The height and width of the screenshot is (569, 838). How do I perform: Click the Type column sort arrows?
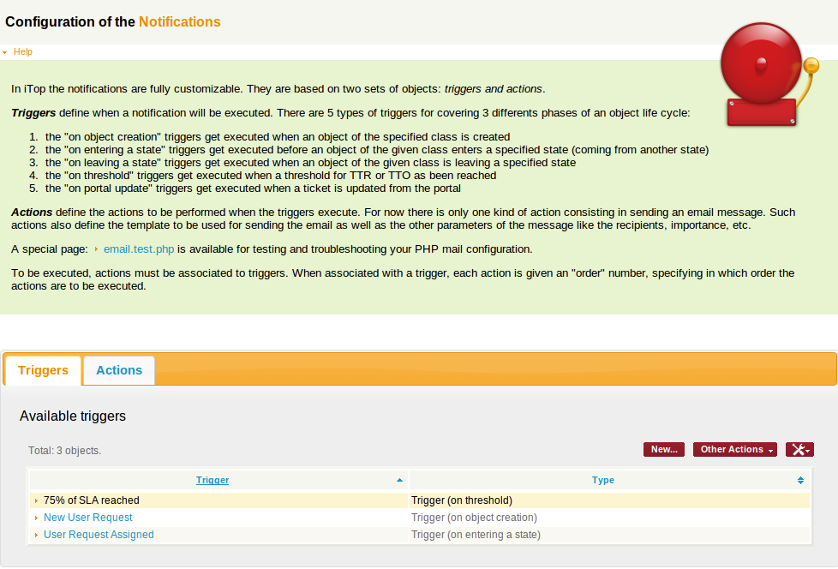800,481
